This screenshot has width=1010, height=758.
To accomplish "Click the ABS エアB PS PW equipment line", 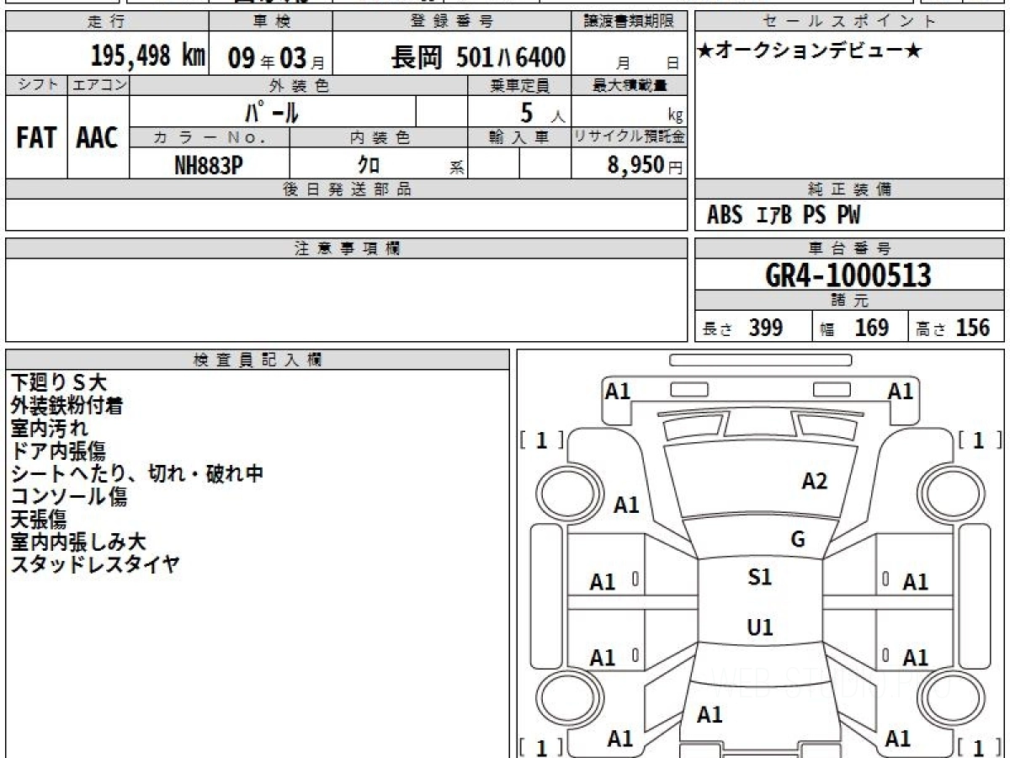I will [x=784, y=216].
